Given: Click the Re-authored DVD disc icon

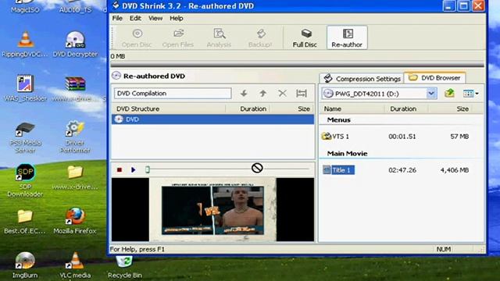Looking at the screenshot, I should tap(116, 76).
